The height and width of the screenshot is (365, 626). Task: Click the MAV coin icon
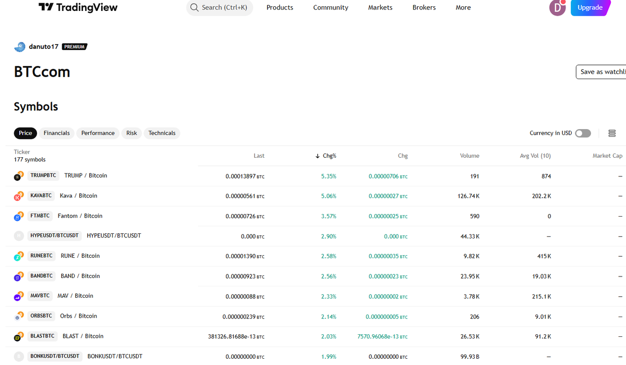pos(19,296)
